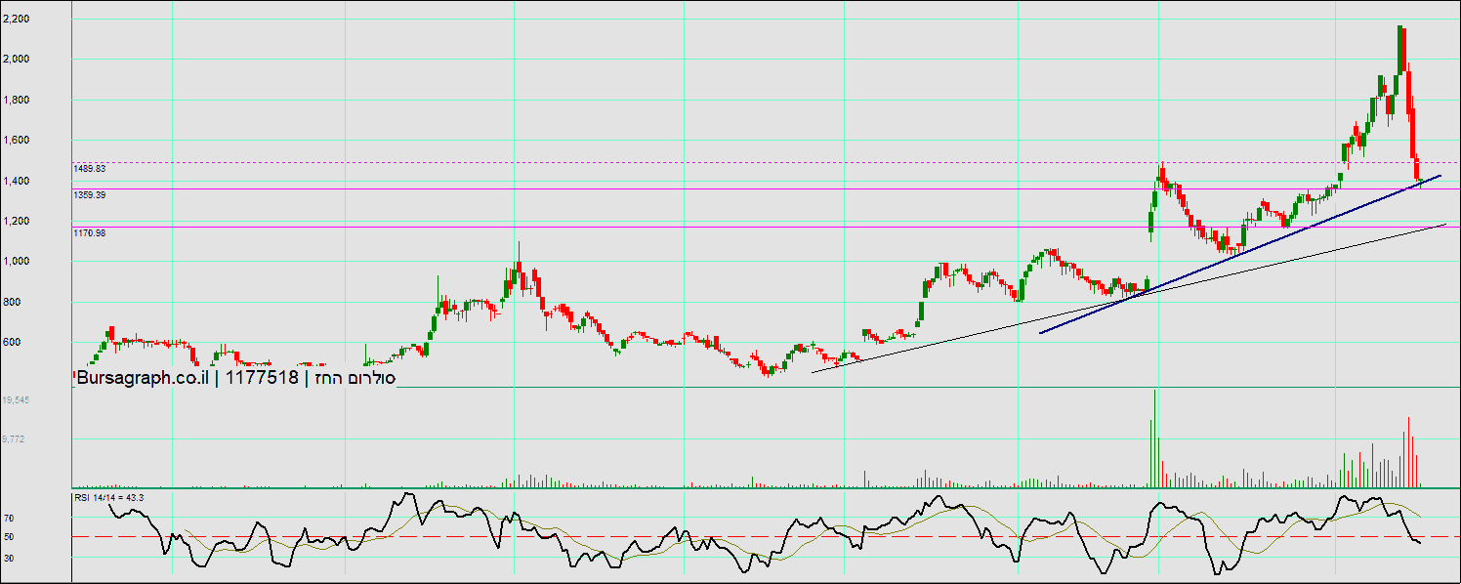Click the 1489.83 price level label
1461x584 pixels.
[90, 169]
